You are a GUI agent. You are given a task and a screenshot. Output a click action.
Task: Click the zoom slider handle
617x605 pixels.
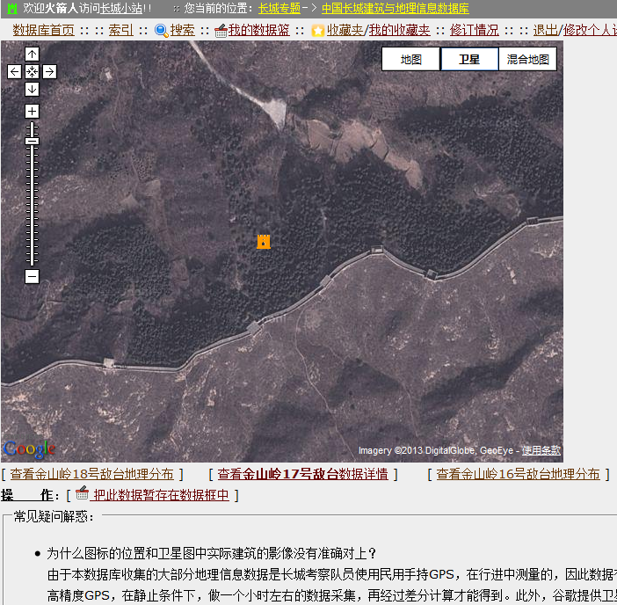[x=32, y=142]
